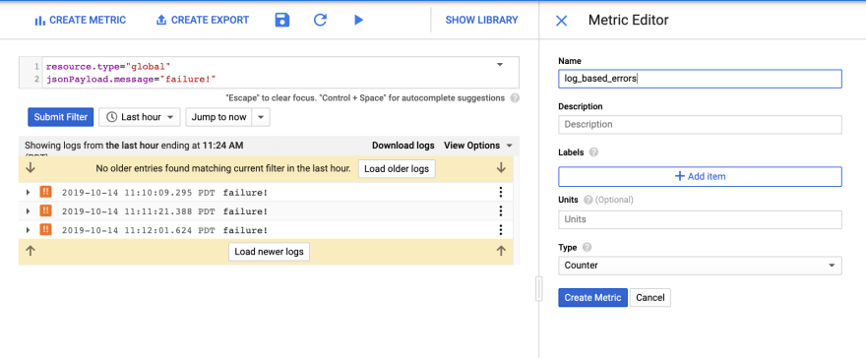
Task: Open the more options menu for the 11:12:01 log entry
Action: [x=500, y=229]
